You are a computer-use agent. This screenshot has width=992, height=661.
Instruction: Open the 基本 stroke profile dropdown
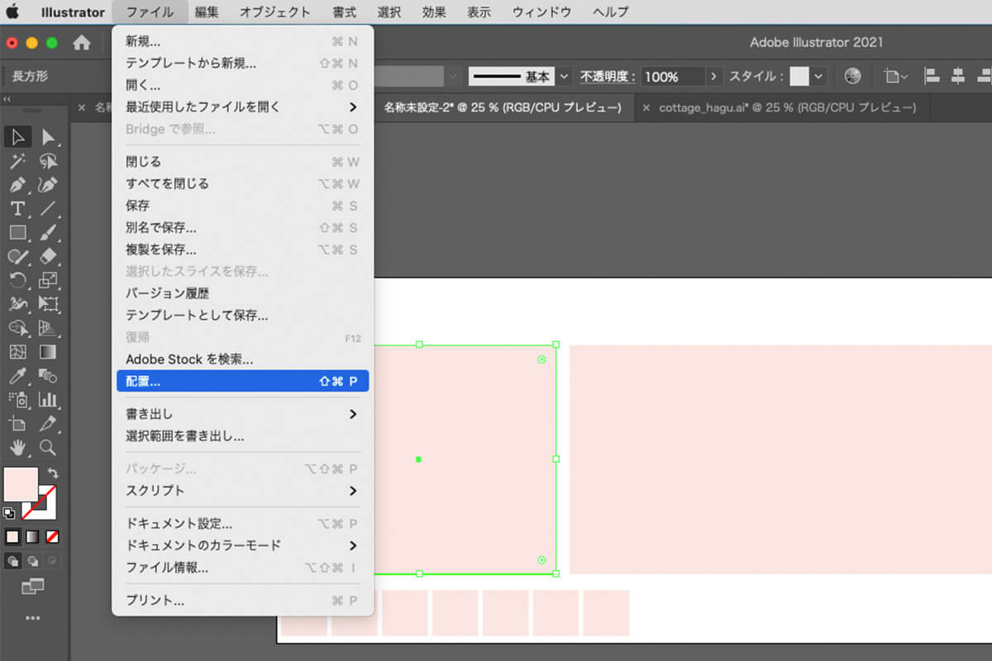point(565,76)
